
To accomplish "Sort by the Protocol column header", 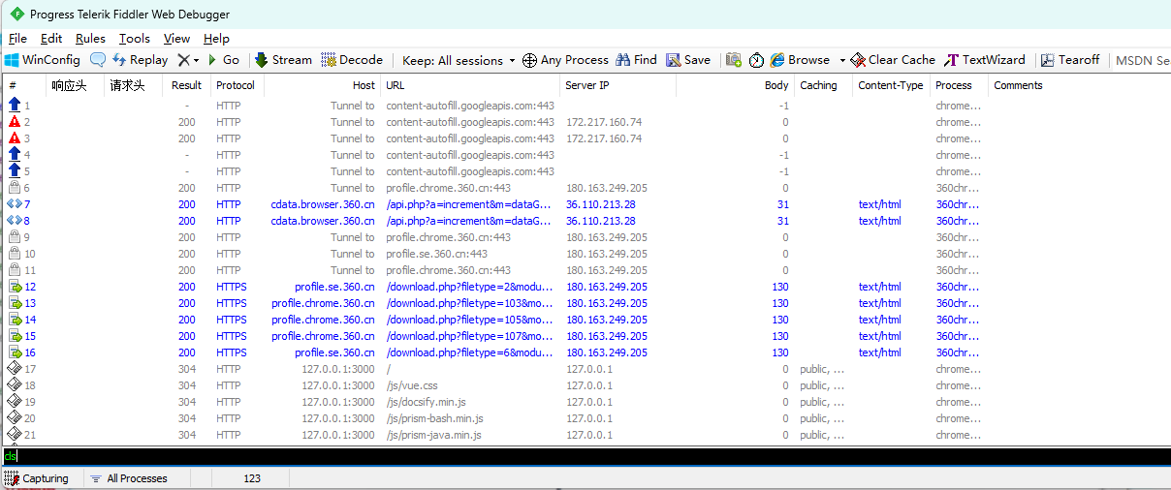I will pyautogui.click(x=236, y=85).
